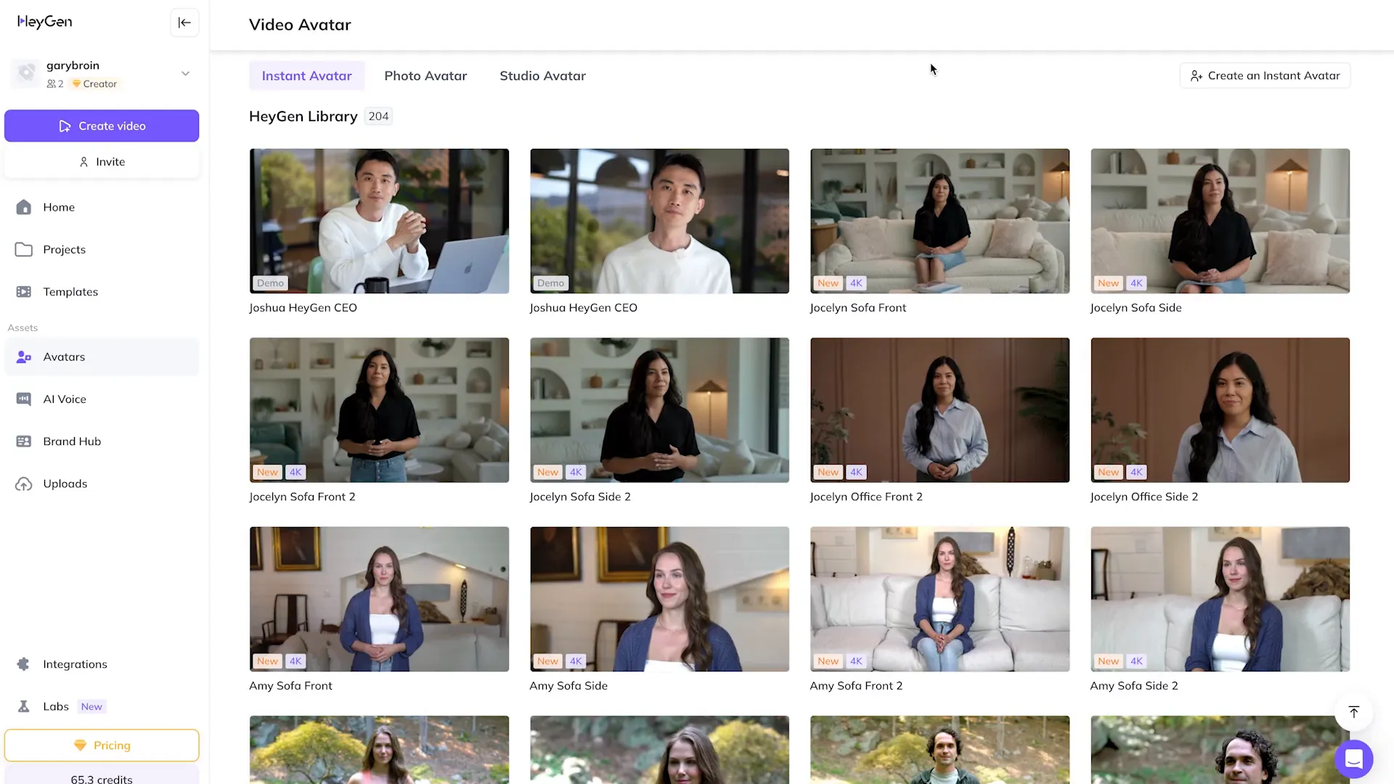Select the Amy Sofa Front thumbnail
1394x784 pixels.
click(x=379, y=599)
